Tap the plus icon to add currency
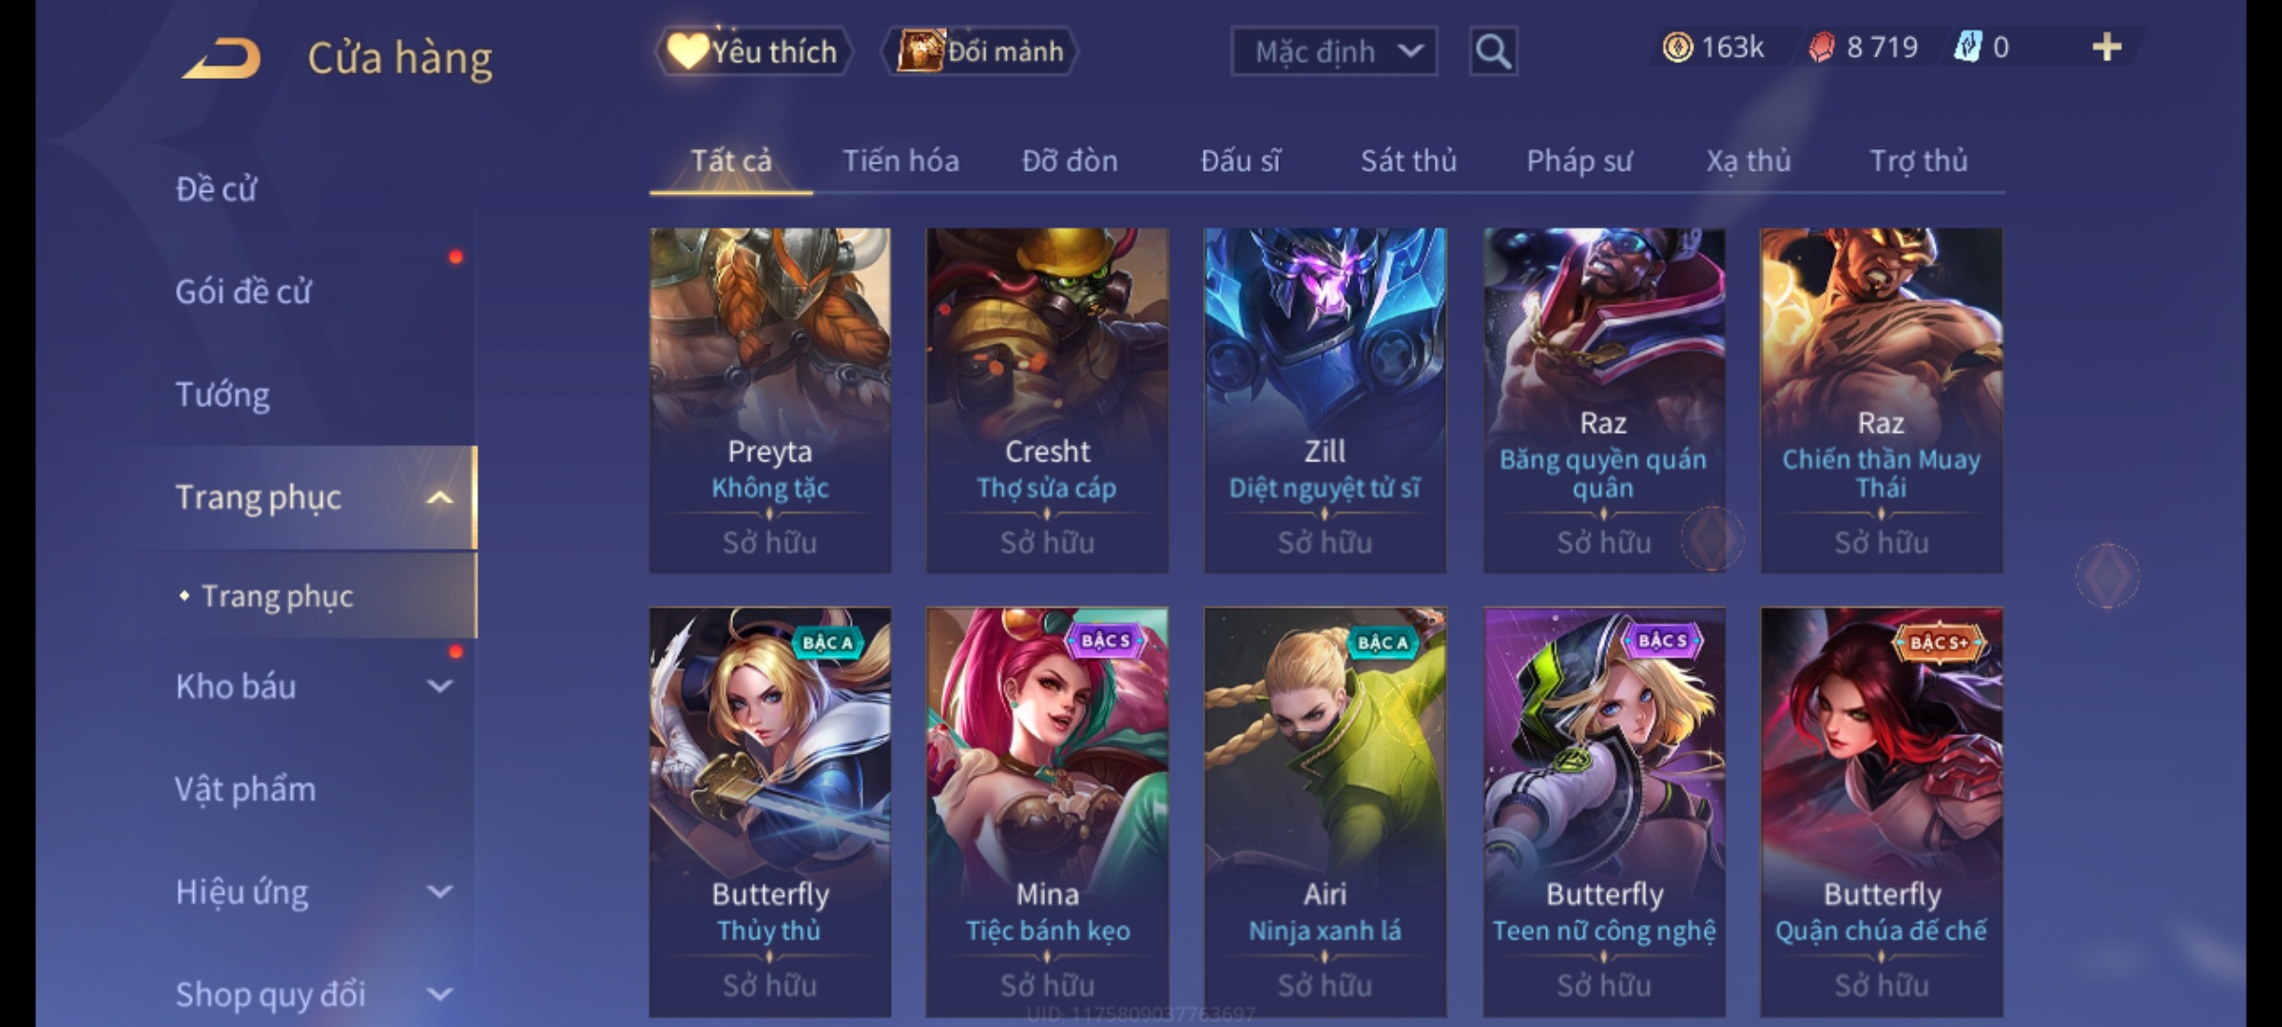This screenshot has width=2282, height=1027. pyautogui.click(x=2107, y=48)
